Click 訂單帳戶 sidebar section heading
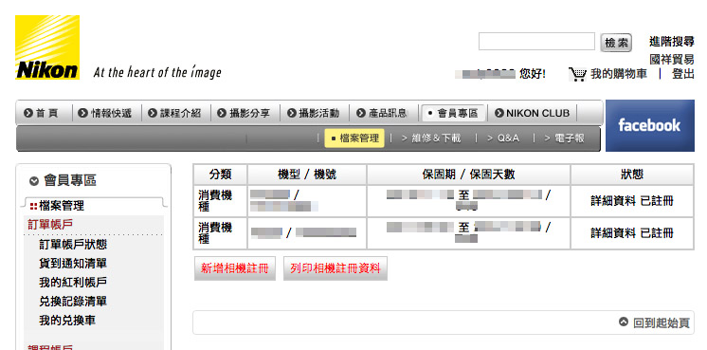The image size is (707, 350). [x=50, y=225]
